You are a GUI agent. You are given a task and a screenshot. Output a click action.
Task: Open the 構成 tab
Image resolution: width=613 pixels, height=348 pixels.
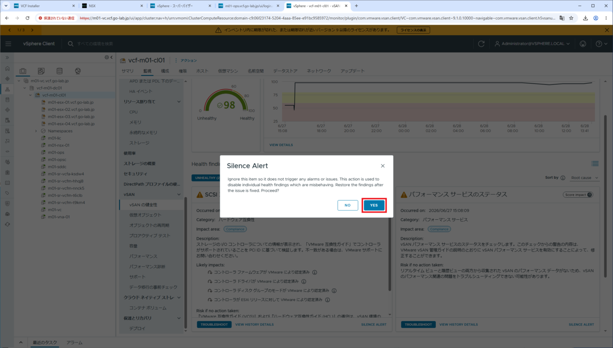[x=165, y=71]
